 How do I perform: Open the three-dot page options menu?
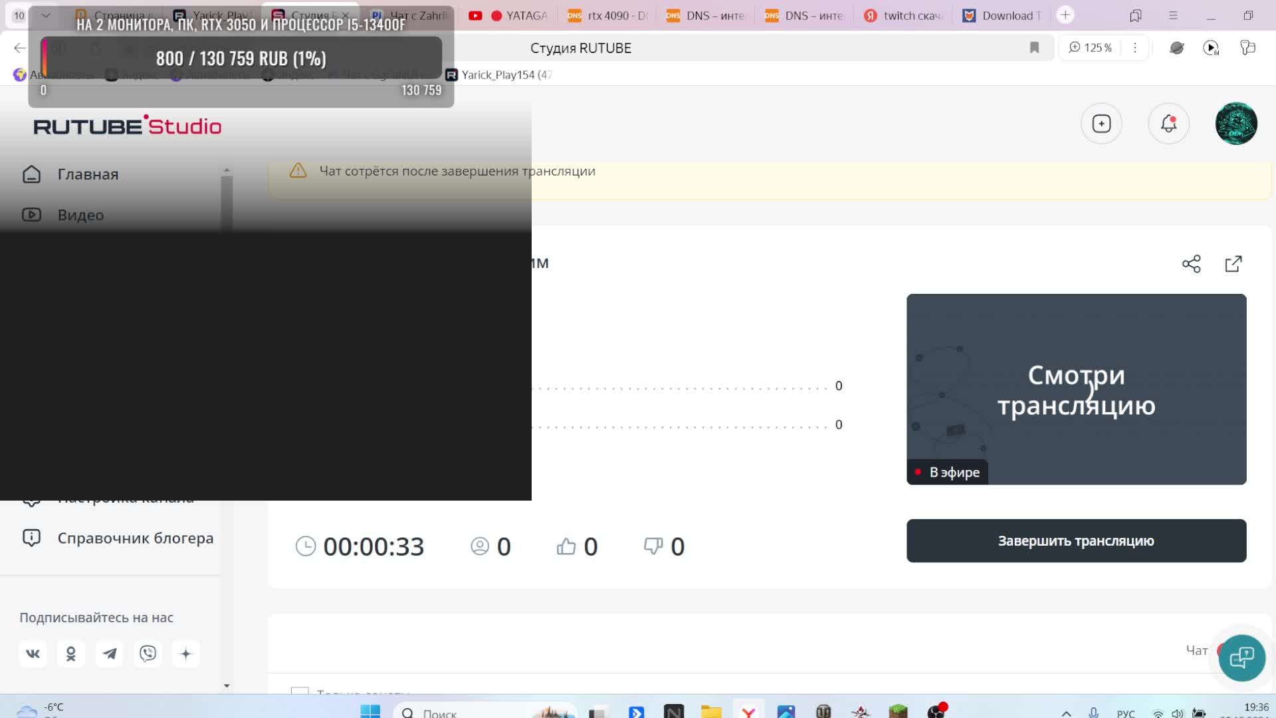tap(1135, 47)
